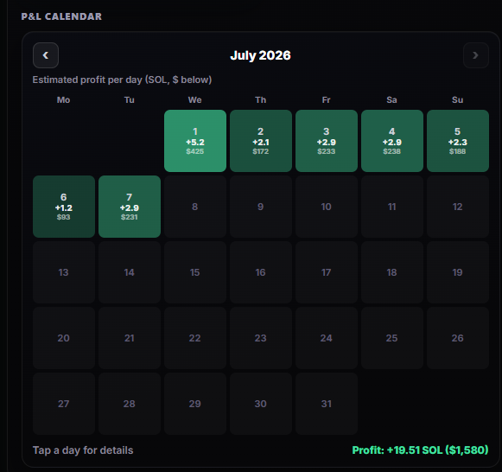The width and height of the screenshot is (502, 472).
Task: Select July 4 with $238 profit
Action: (x=392, y=141)
